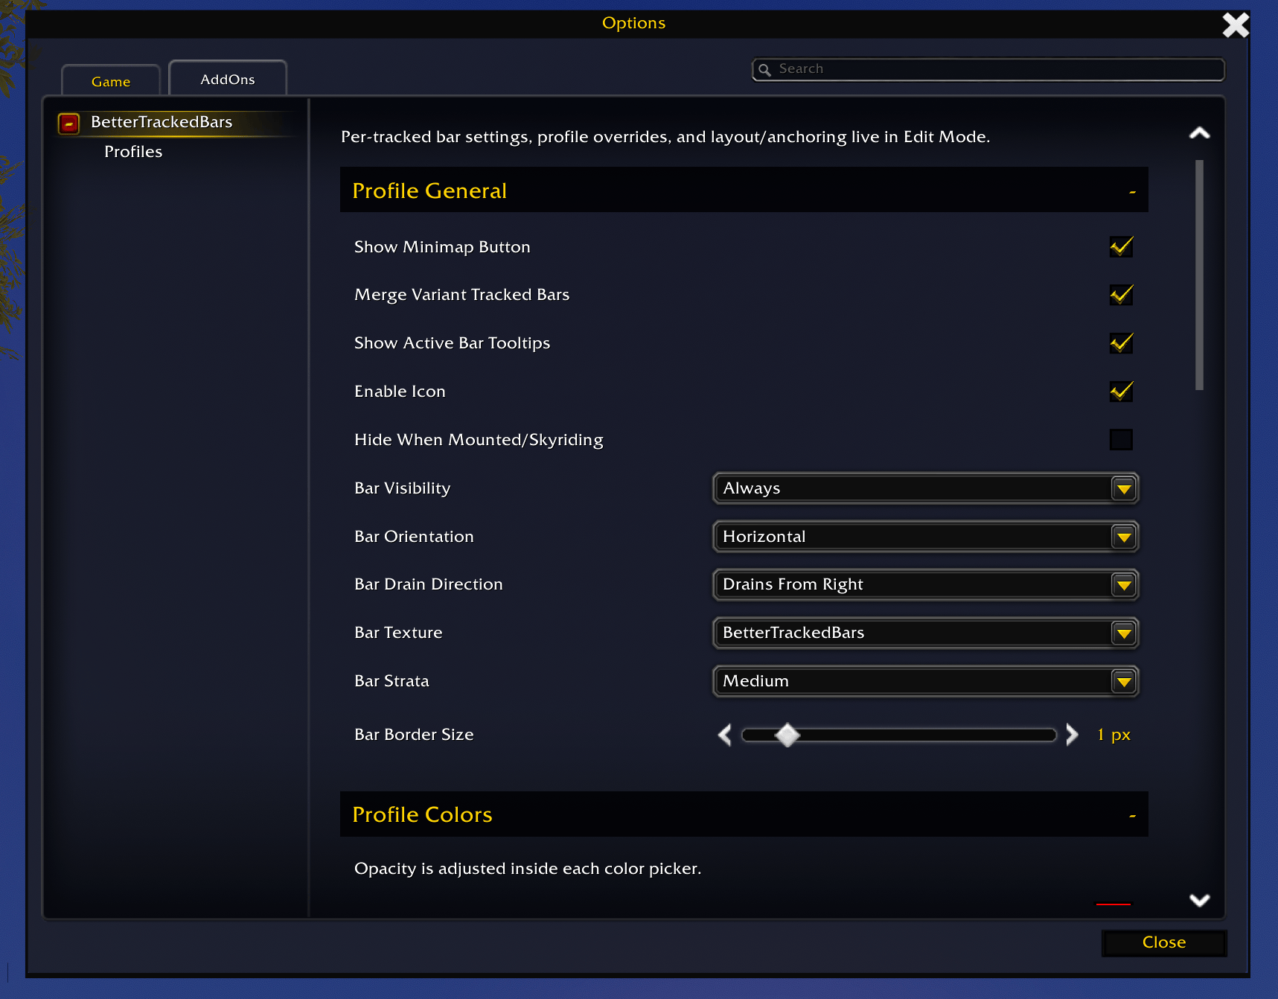Click the Bar Texture label
Screen dimensions: 1278x999
[398, 633]
